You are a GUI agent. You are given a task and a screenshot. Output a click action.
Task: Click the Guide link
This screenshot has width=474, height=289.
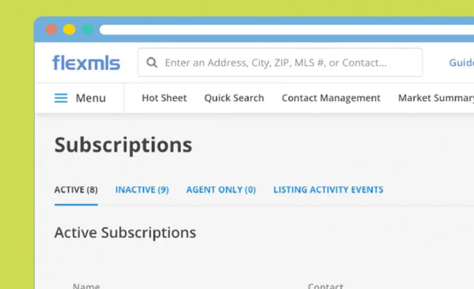tap(462, 63)
